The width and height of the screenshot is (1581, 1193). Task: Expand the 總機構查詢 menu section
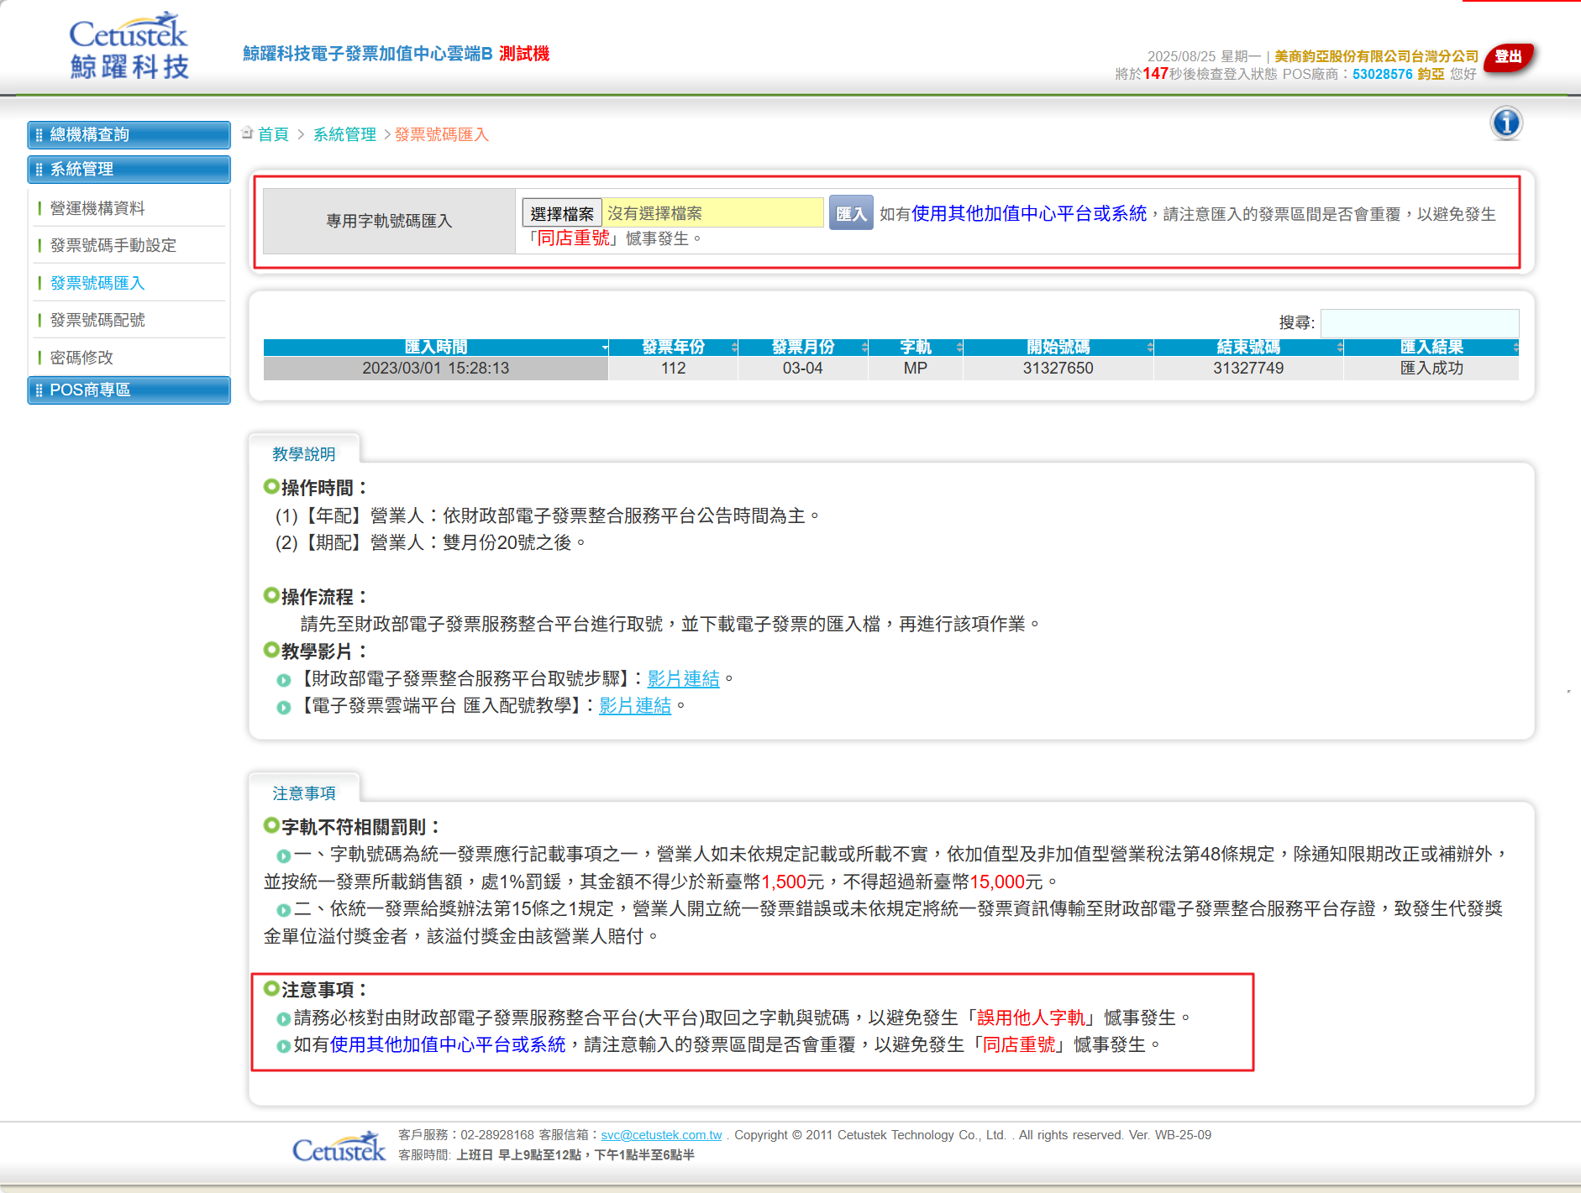pos(129,135)
